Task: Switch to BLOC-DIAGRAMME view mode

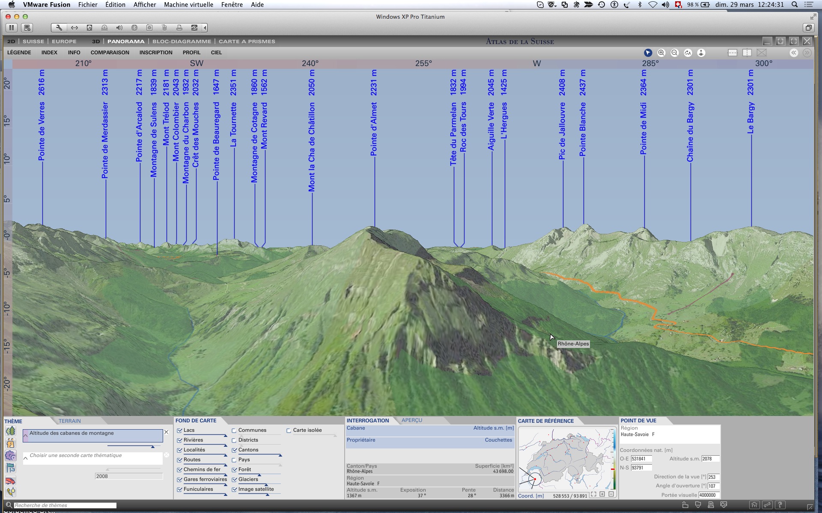Action: (x=182, y=41)
